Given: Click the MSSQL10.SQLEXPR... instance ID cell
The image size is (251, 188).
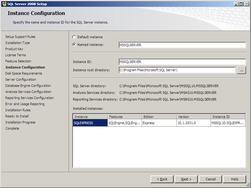Looking at the screenshot, I should (x=228, y=123).
